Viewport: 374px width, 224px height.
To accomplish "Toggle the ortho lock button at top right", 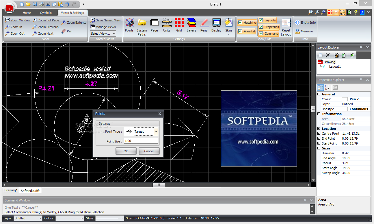I will tap(343, 12).
